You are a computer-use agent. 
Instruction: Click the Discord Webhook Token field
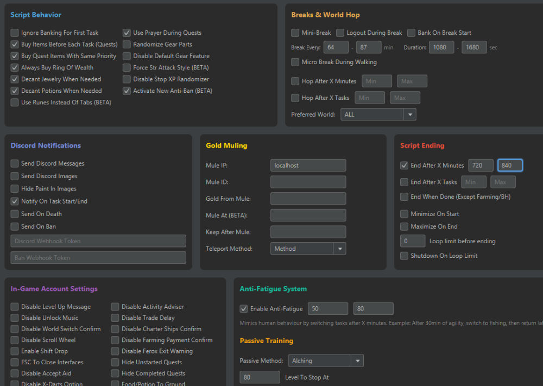(98, 241)
